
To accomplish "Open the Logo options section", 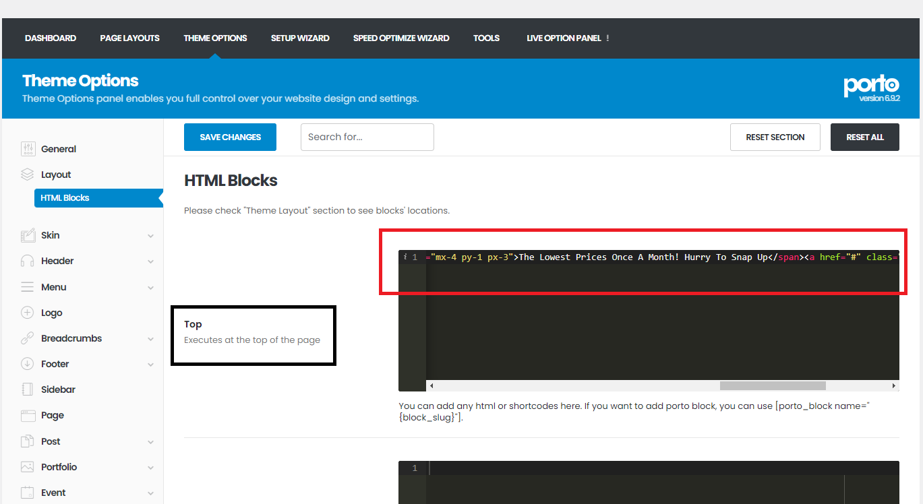I will click(51, 313).
